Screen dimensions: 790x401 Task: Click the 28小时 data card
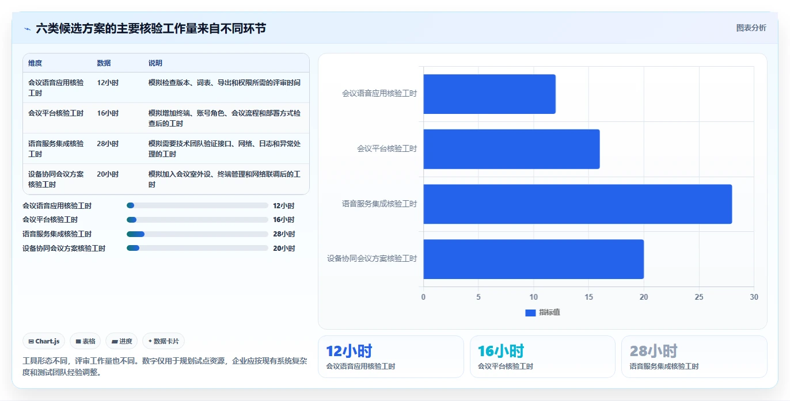pos(694,357)
